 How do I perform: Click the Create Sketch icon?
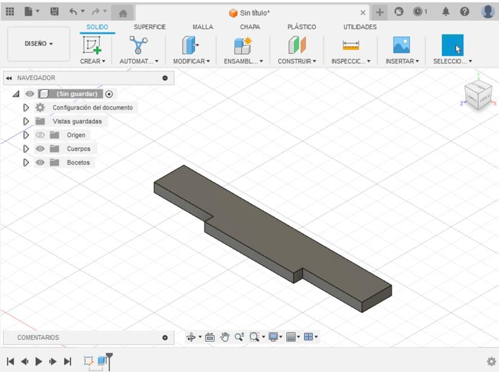92,45
